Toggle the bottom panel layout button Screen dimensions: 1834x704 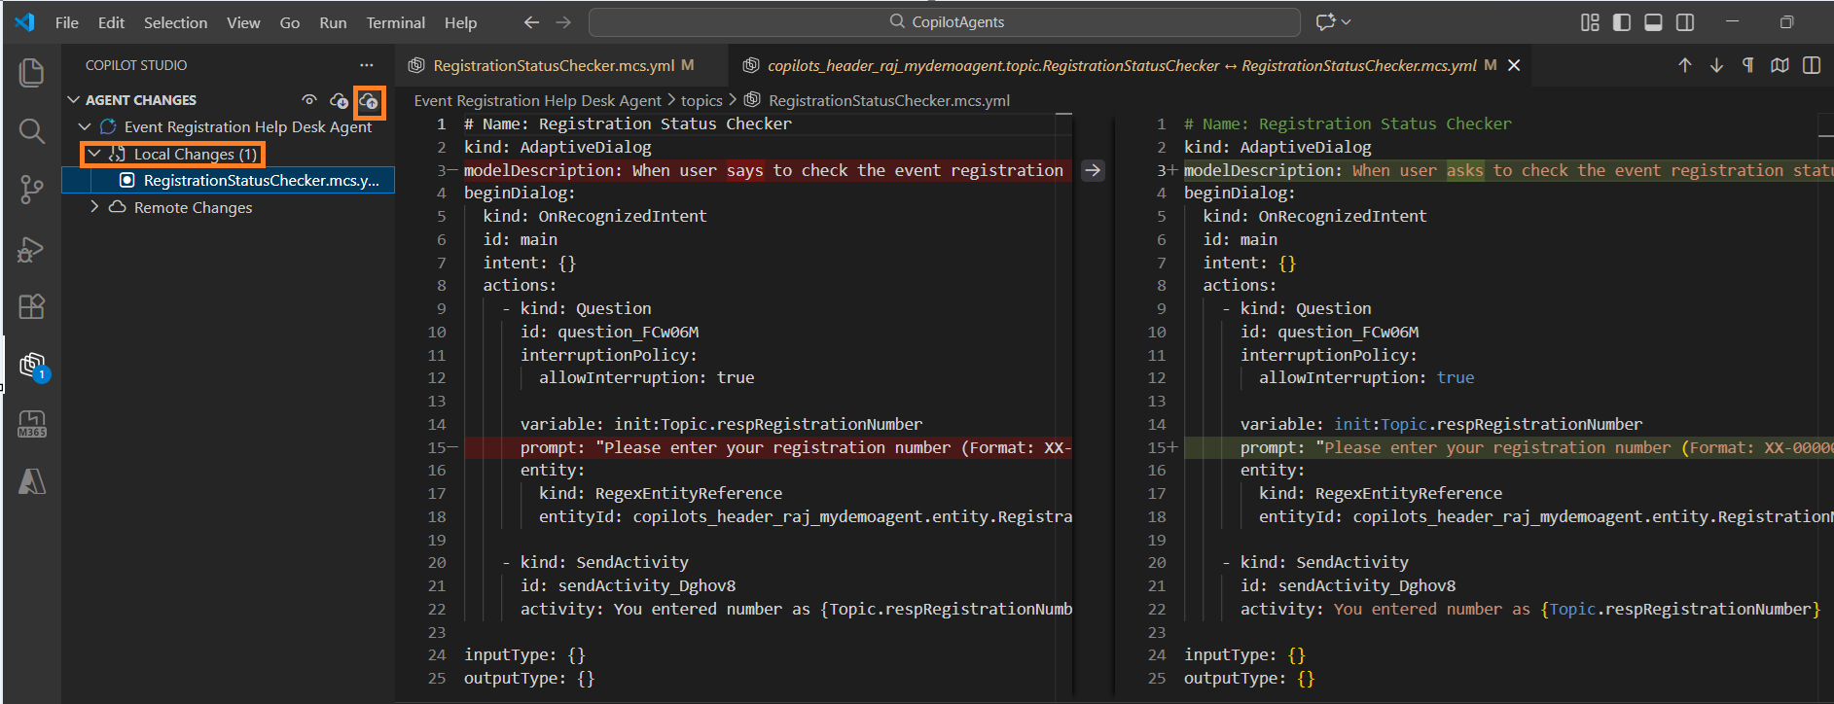pos(1653,22)
